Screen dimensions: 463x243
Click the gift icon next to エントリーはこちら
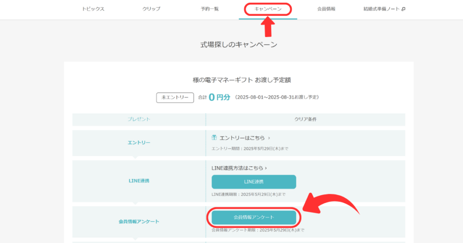click(x=214, y=137)
